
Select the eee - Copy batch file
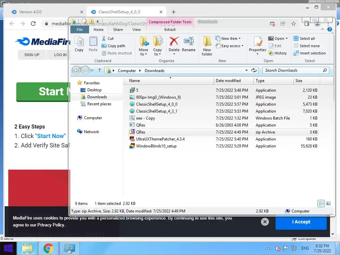click(x=223, y=118)
